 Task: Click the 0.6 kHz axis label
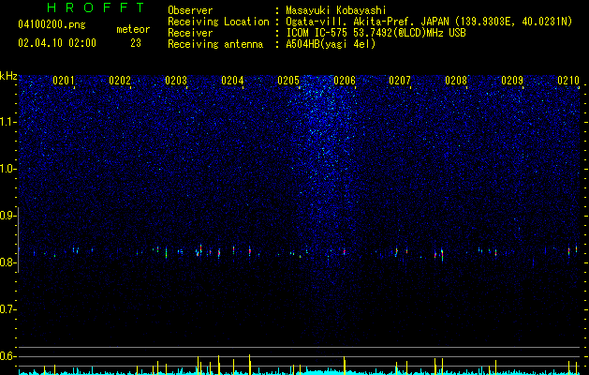tap(7, 356)
